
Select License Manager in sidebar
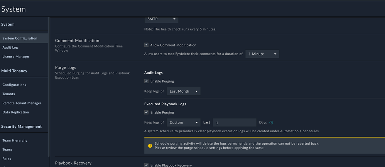(x=16, y=57)
